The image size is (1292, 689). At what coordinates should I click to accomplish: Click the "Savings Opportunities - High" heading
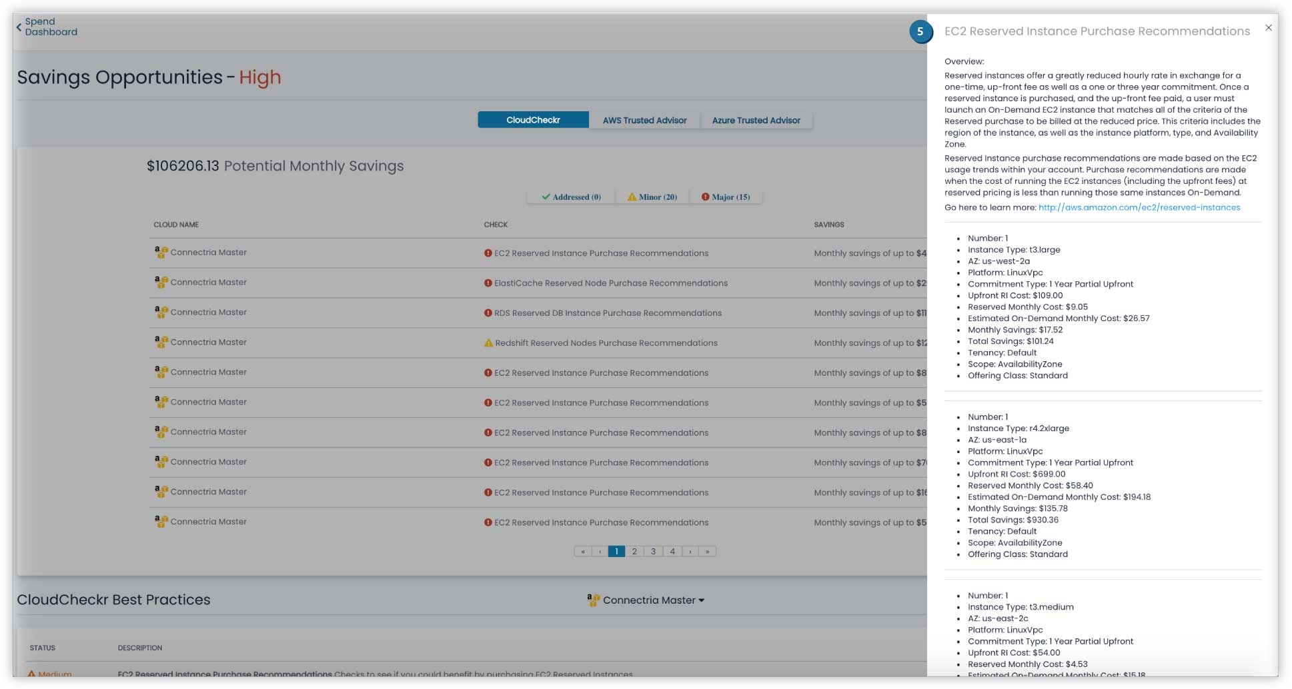[x=149, y=77]
